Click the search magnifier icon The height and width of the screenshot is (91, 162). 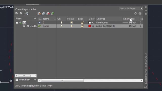[141, 8]
